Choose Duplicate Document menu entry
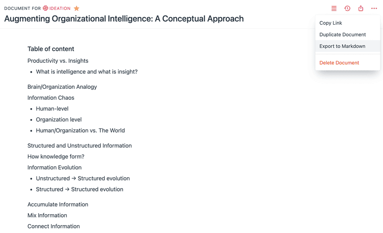Viewport: 383px width, 233px height. (342, 35)
